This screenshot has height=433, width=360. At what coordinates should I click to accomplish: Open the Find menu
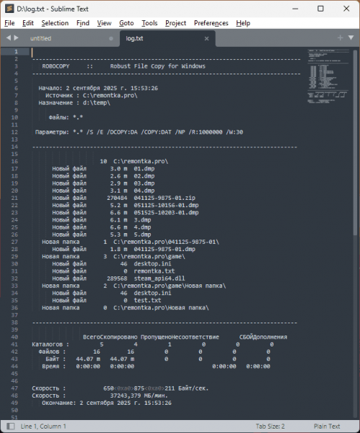pyautogui.click(x=83, y=23)
